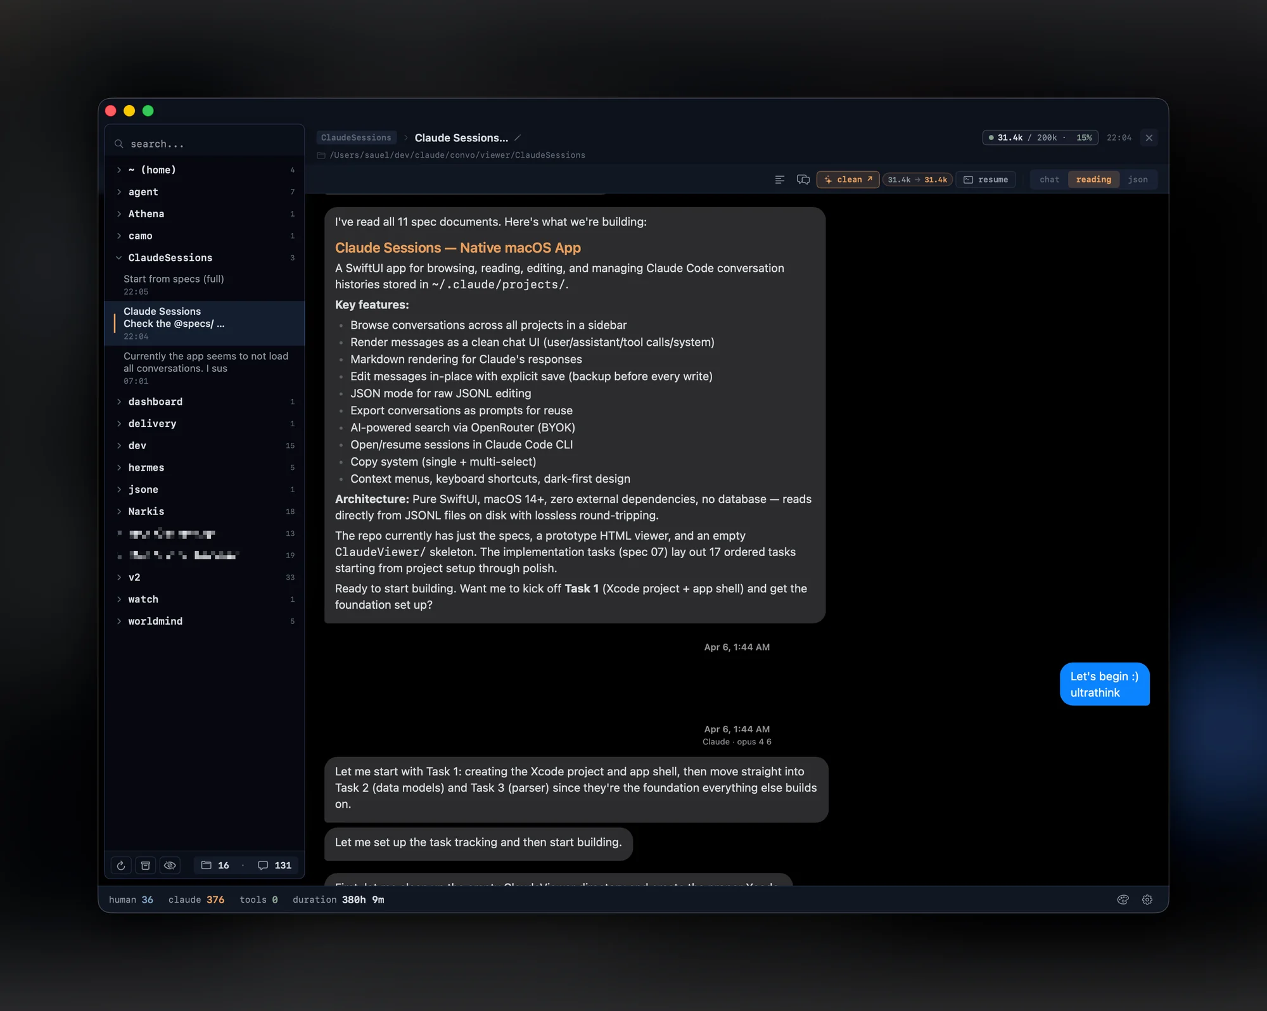The height and width of the screenshot is (1011, 1267).
Task: Click the pencil rename icon next to title
Action: pyautogui.click(x=518, y=138)
